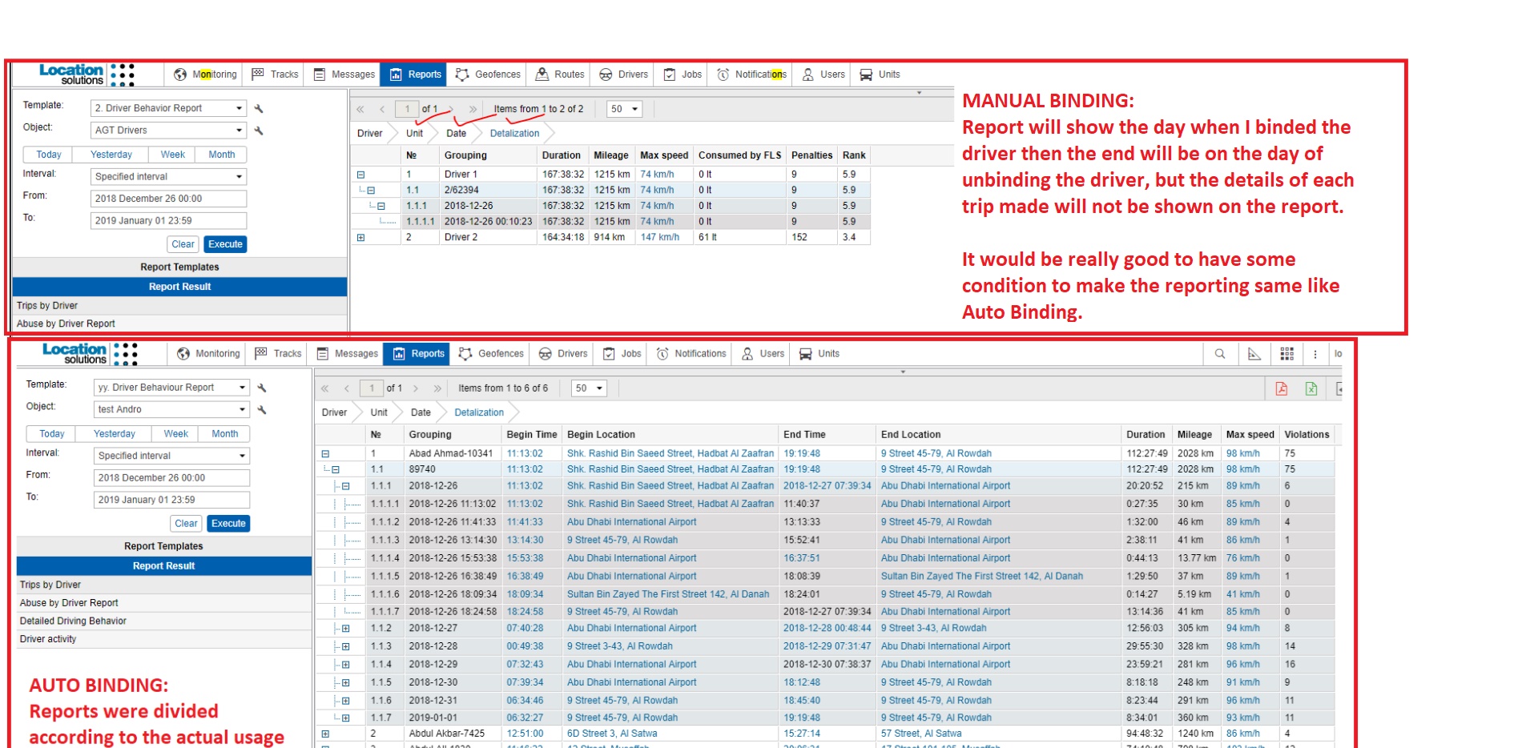Export the report to Excel
This screenshot has width=1514, height=748.
tap(1311, 388)
